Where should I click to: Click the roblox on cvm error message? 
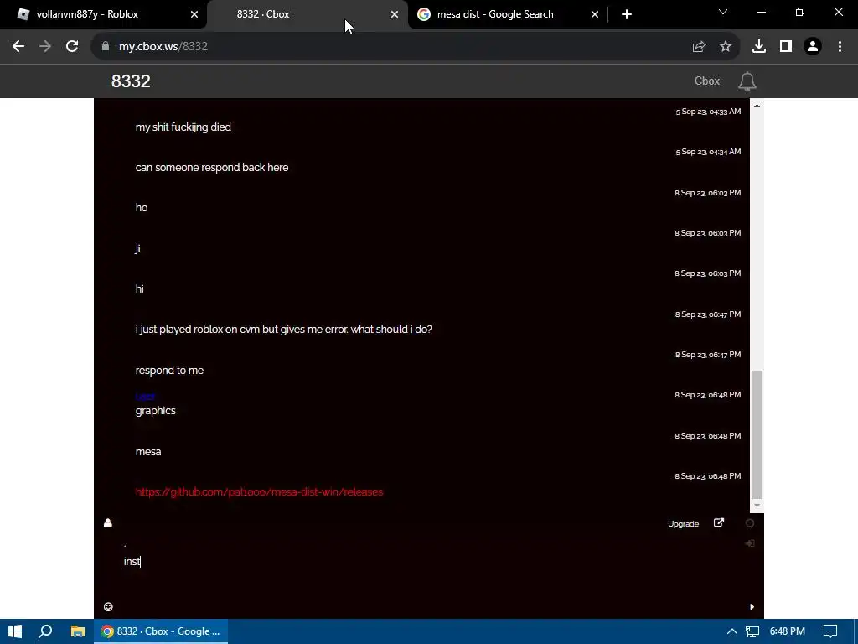[x=283, y=329]
